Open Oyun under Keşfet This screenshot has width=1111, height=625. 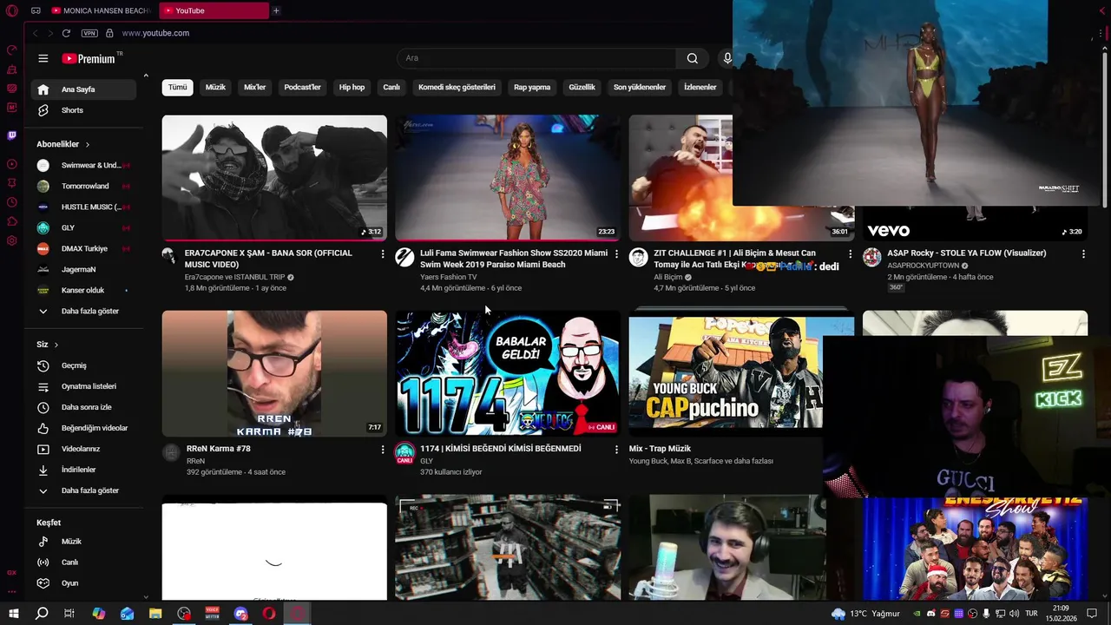click(x=83, y=583)
